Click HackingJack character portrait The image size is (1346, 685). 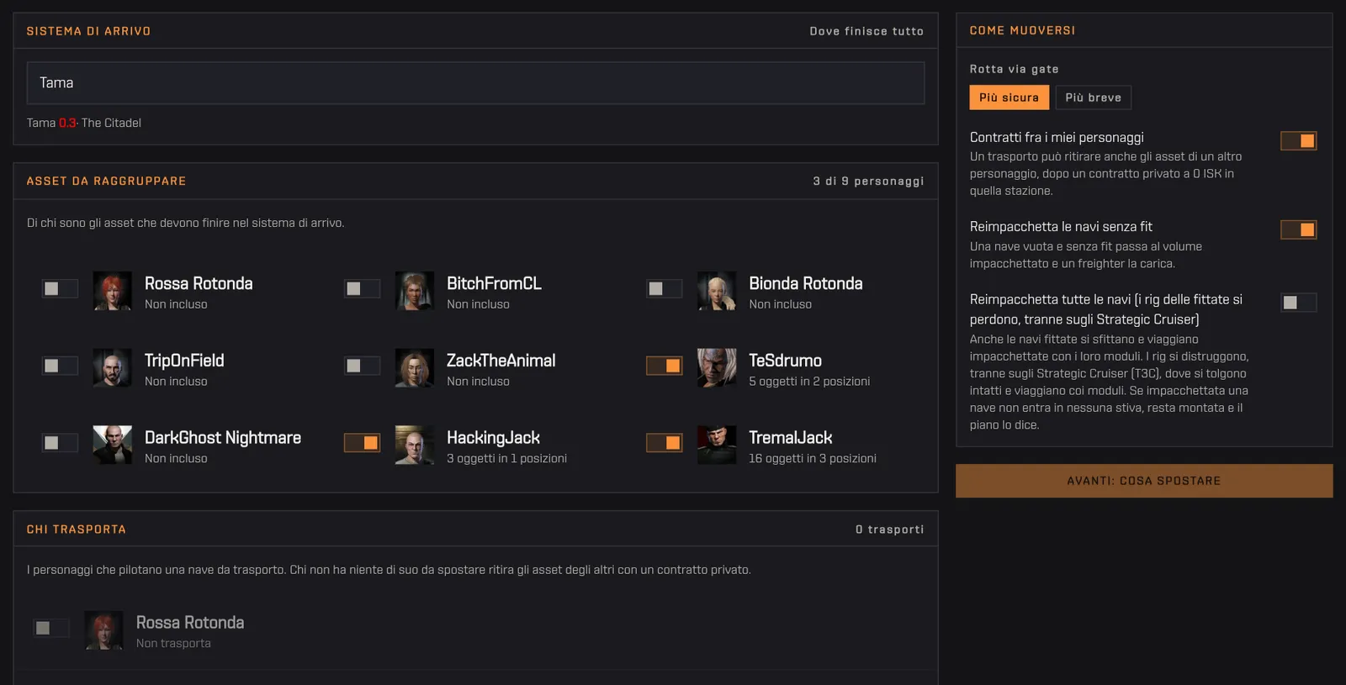(x=415, y=445)
